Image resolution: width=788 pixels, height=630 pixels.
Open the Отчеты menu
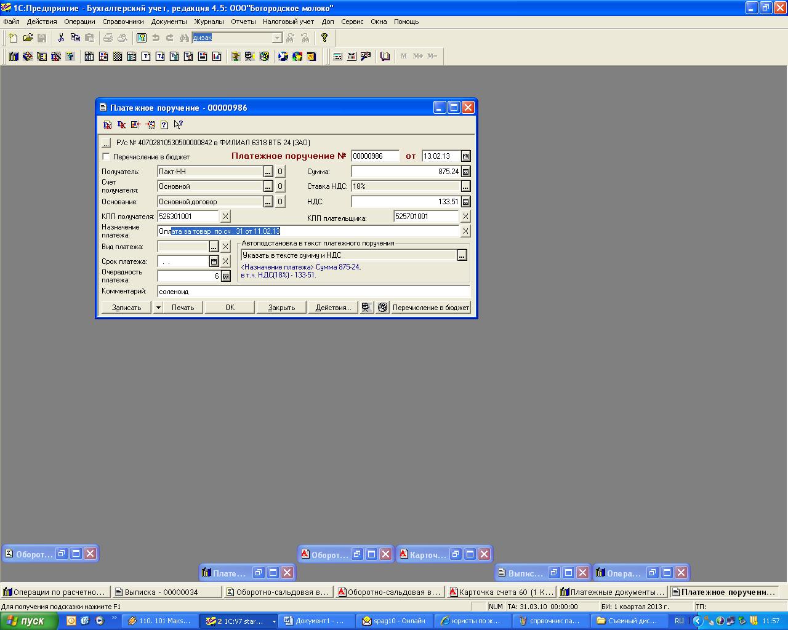coord(243,22)
